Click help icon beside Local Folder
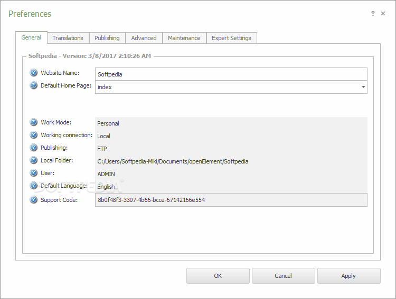 click(33, 160)
